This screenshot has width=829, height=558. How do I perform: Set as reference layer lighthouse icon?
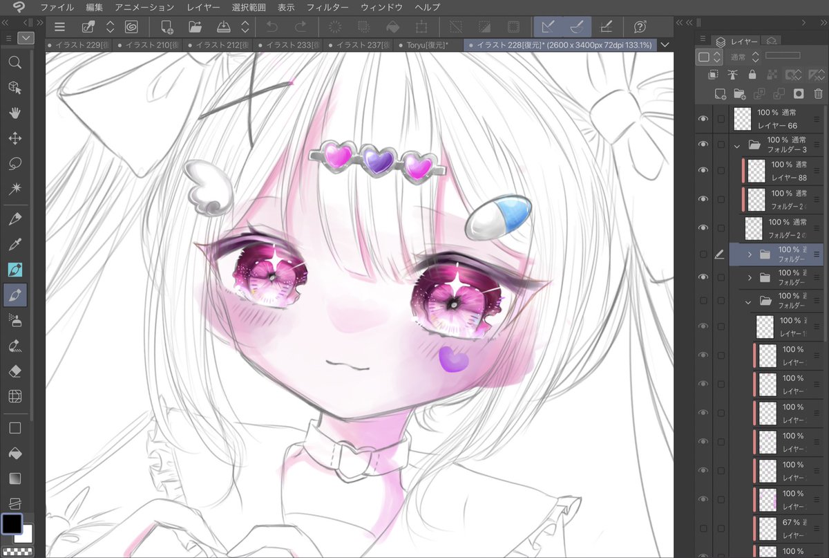733,75
